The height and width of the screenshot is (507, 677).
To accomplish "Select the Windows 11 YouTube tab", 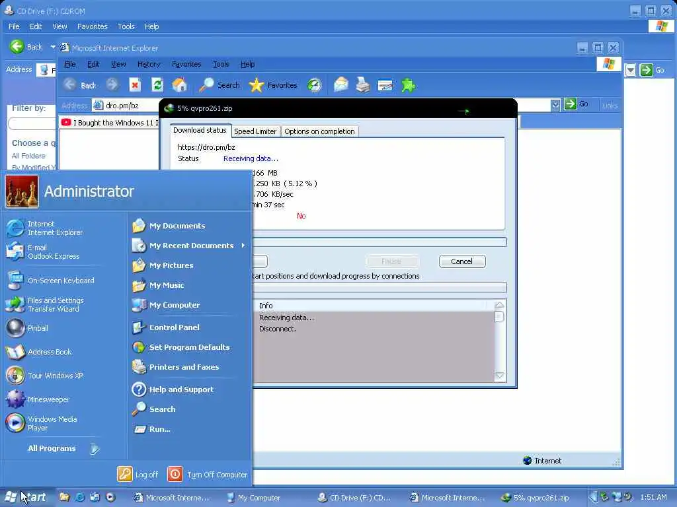I will pyautogui.click(x=109, y=123).
